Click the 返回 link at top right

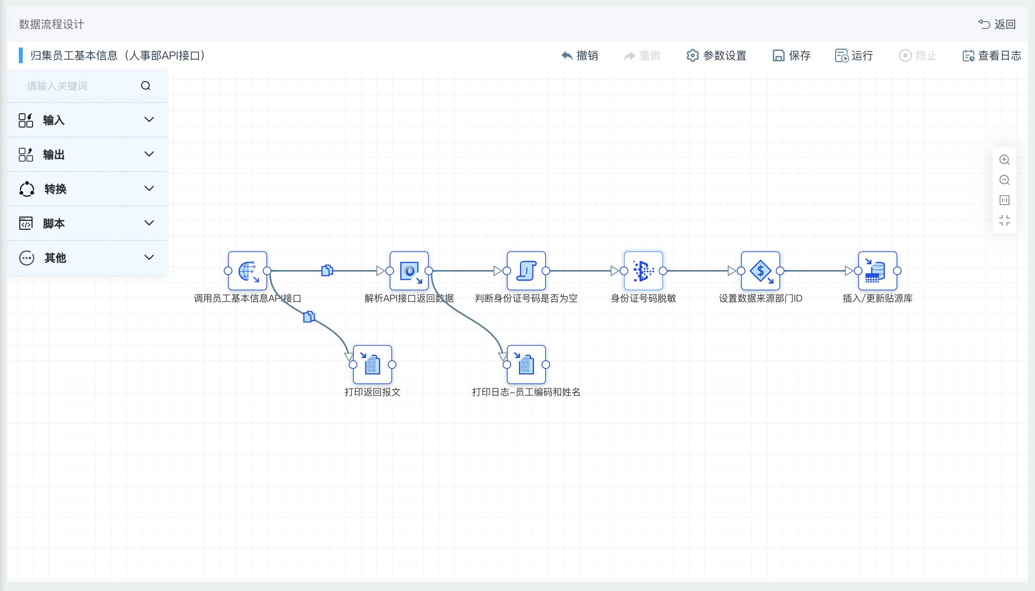pyautogui.click(x=997, y=25)
